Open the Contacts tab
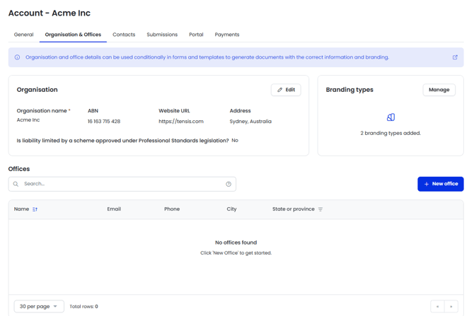 [x=124, y=35]
